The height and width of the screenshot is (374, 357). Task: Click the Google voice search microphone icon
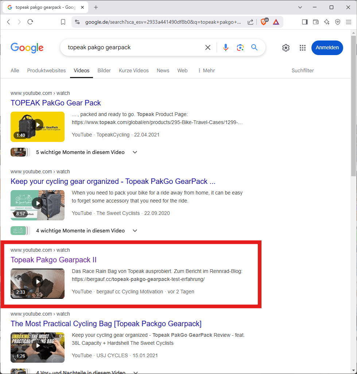point(226,47)
